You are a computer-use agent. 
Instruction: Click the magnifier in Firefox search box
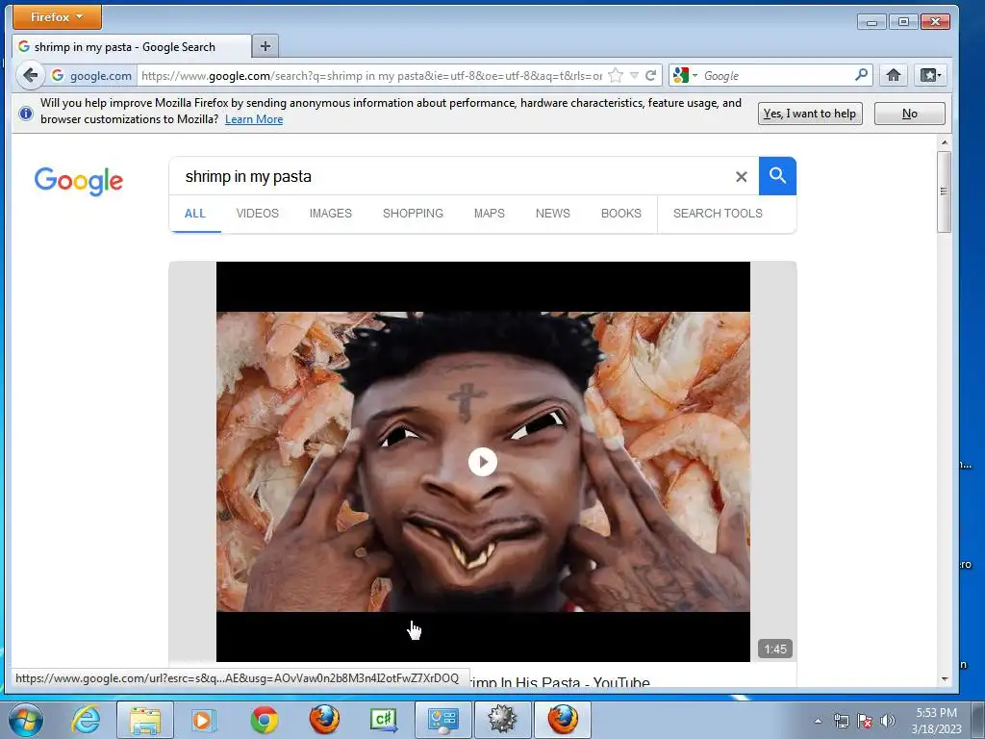click(x=861, y=75)
